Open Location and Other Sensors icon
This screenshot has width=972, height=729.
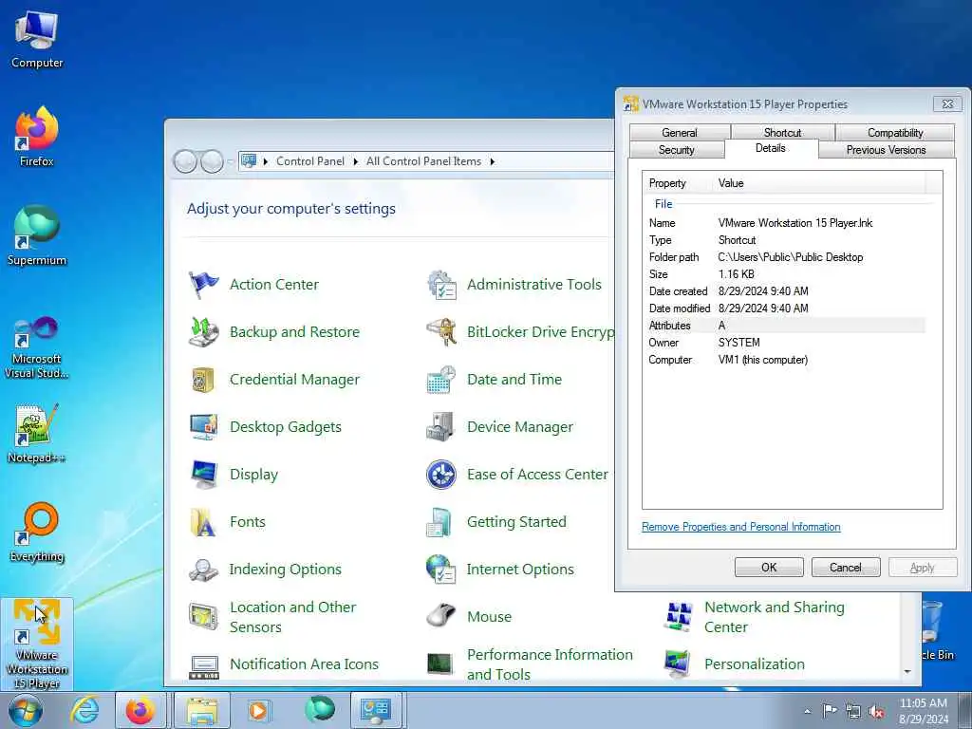(x=203, y=617)
